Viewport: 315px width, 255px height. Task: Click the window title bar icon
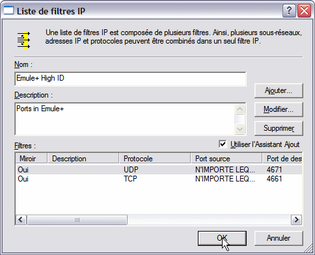click(8, 10)
